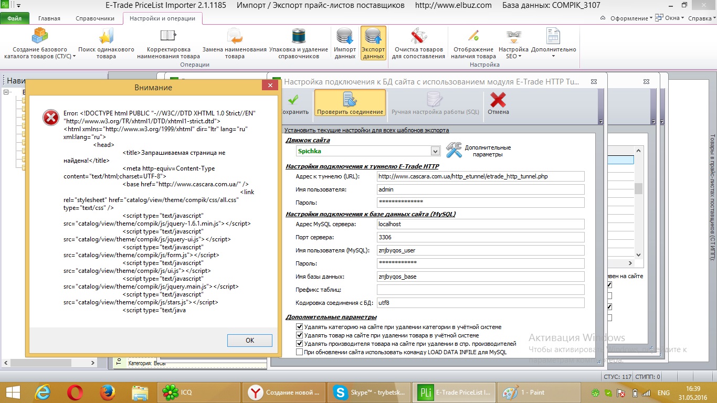
Task: Click the connection encoding field utf8
Action: (480, 303)
